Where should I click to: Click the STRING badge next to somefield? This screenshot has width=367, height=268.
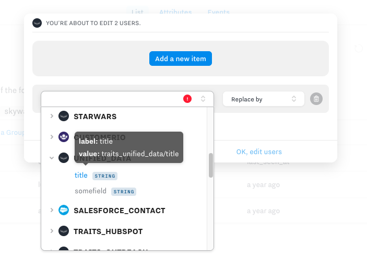pos(124,192)
